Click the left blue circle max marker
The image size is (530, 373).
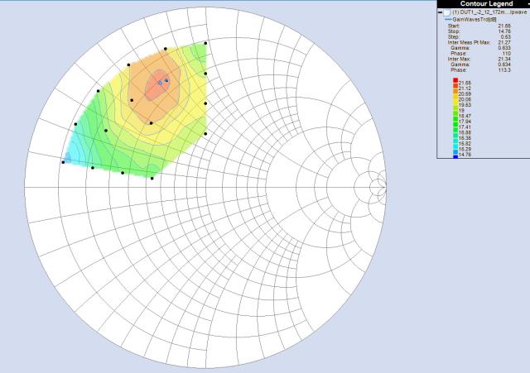point(159,83)
